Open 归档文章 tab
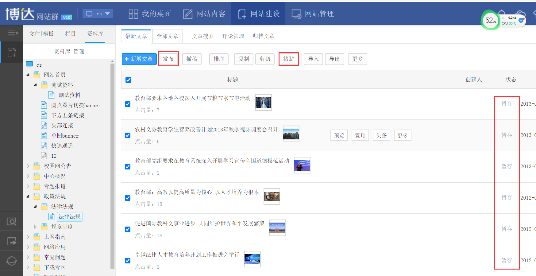The height and width of the screenshot is (276, 536). (x=264, y=36)
